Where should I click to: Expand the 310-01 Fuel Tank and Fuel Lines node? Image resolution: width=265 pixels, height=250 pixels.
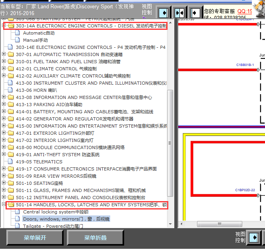4,61
